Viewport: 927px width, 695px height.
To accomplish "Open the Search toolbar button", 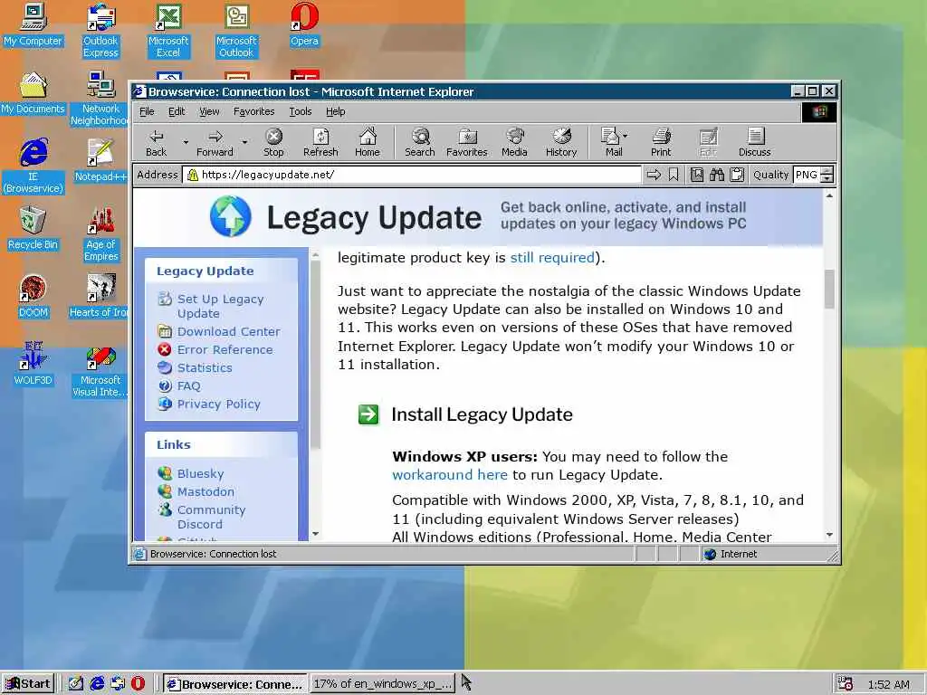I will [x=420, y=142].
